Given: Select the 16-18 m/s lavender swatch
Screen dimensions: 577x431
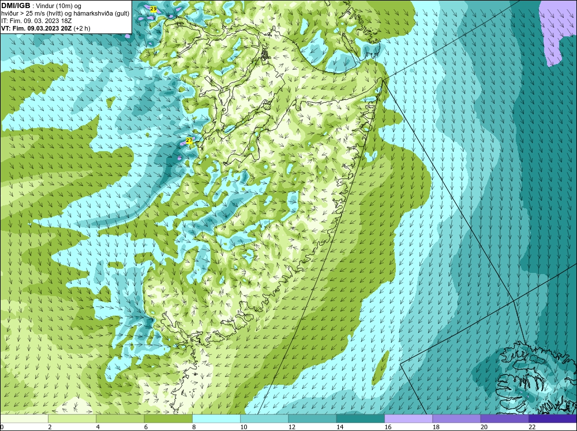Looking at the screenshot, I should (409, 419).
